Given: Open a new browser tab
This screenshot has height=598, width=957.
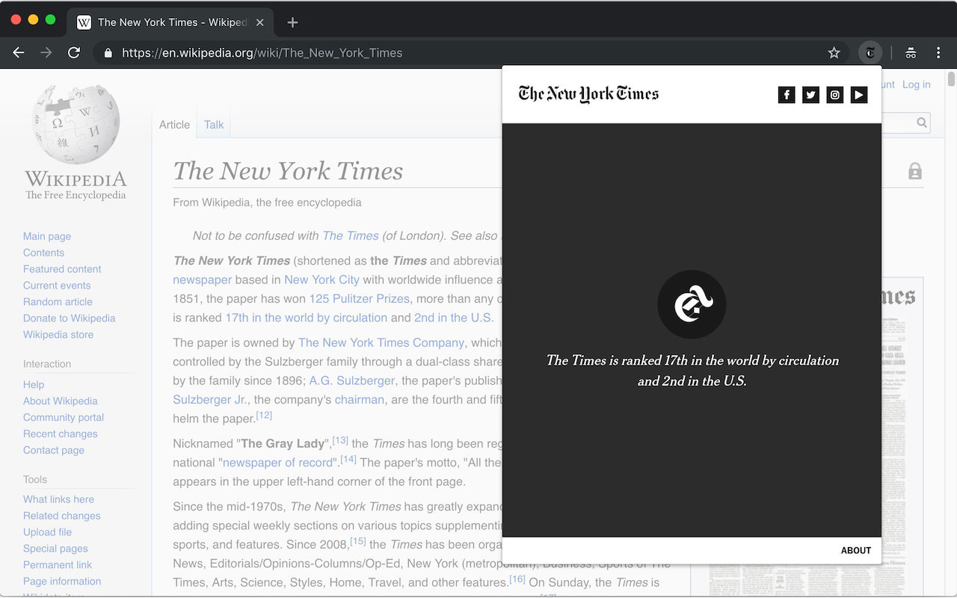Looking at the screenshot, I should [292, 22].
